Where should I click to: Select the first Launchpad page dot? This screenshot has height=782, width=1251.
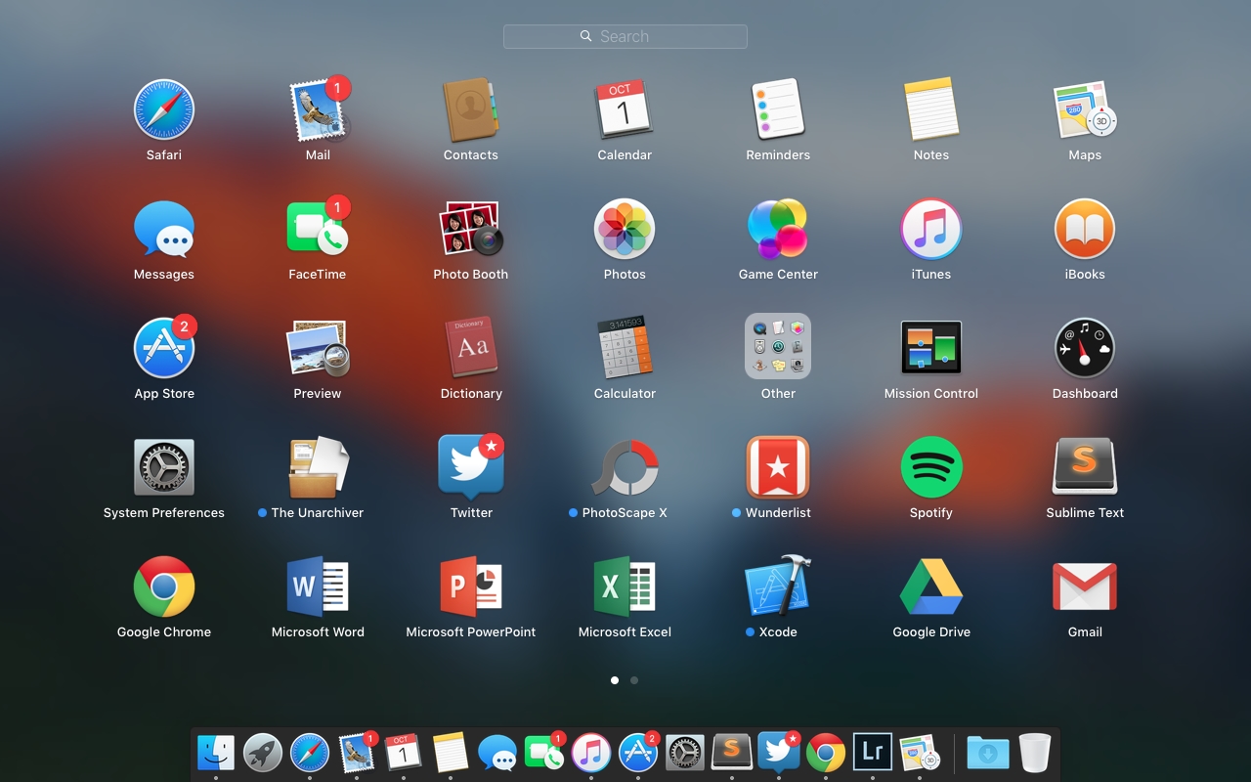[x=615, y=680]
